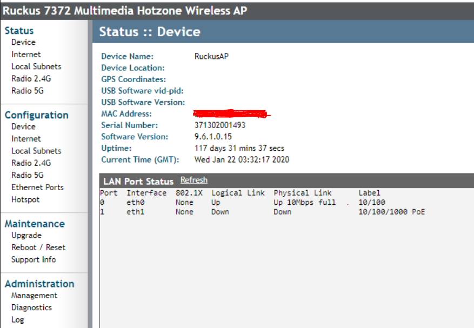
Task: View Radio 5G status page
Action: click(x=28, y=91)
